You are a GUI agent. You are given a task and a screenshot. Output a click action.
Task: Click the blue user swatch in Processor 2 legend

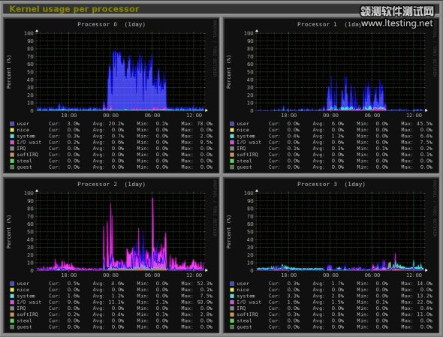click(12, 284)
